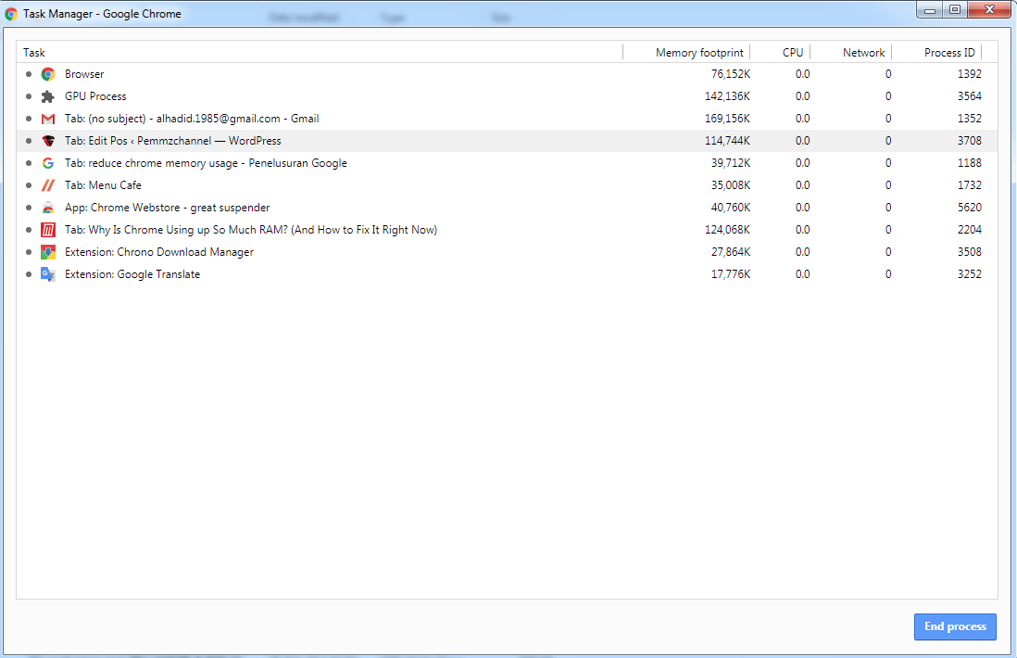Sort by the Task column header
1017x658 pixels.
[x=34, y=53]
